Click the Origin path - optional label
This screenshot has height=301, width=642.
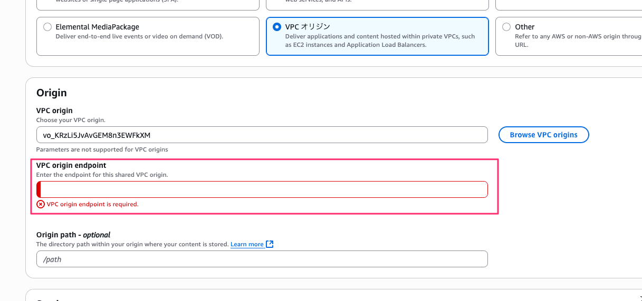pyautogui.click(x=73, y=235)
